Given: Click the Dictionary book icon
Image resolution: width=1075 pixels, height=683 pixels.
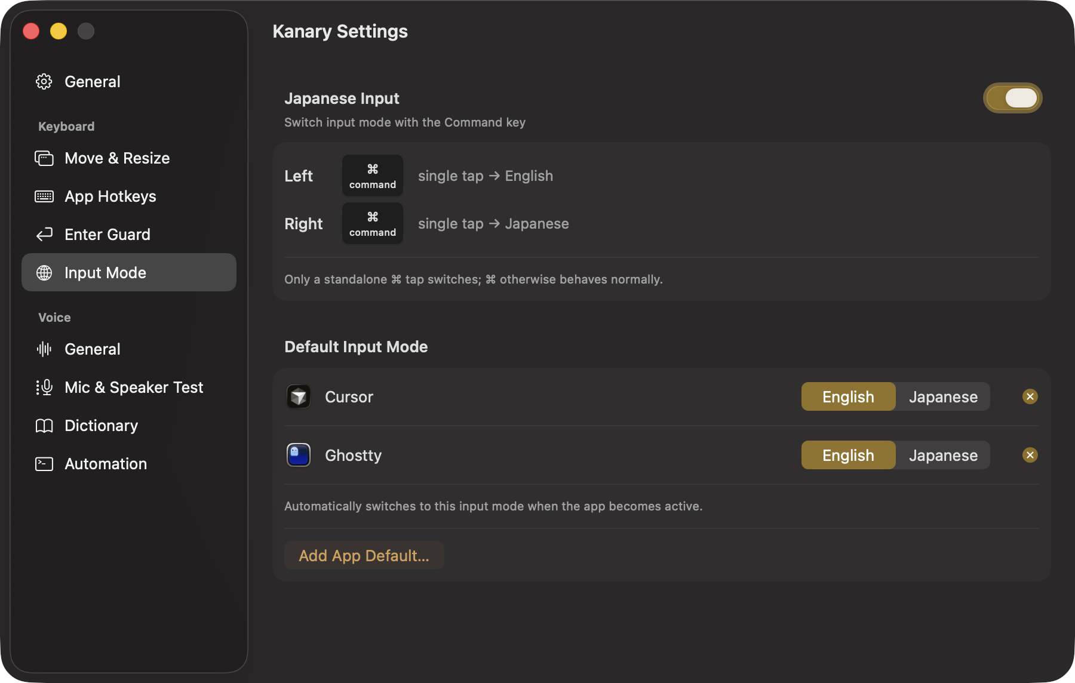Looking at the screenshot, I should coord(44,426).
